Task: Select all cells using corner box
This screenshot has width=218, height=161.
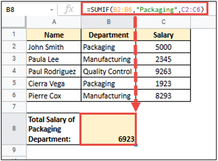Action: point(14,22)
